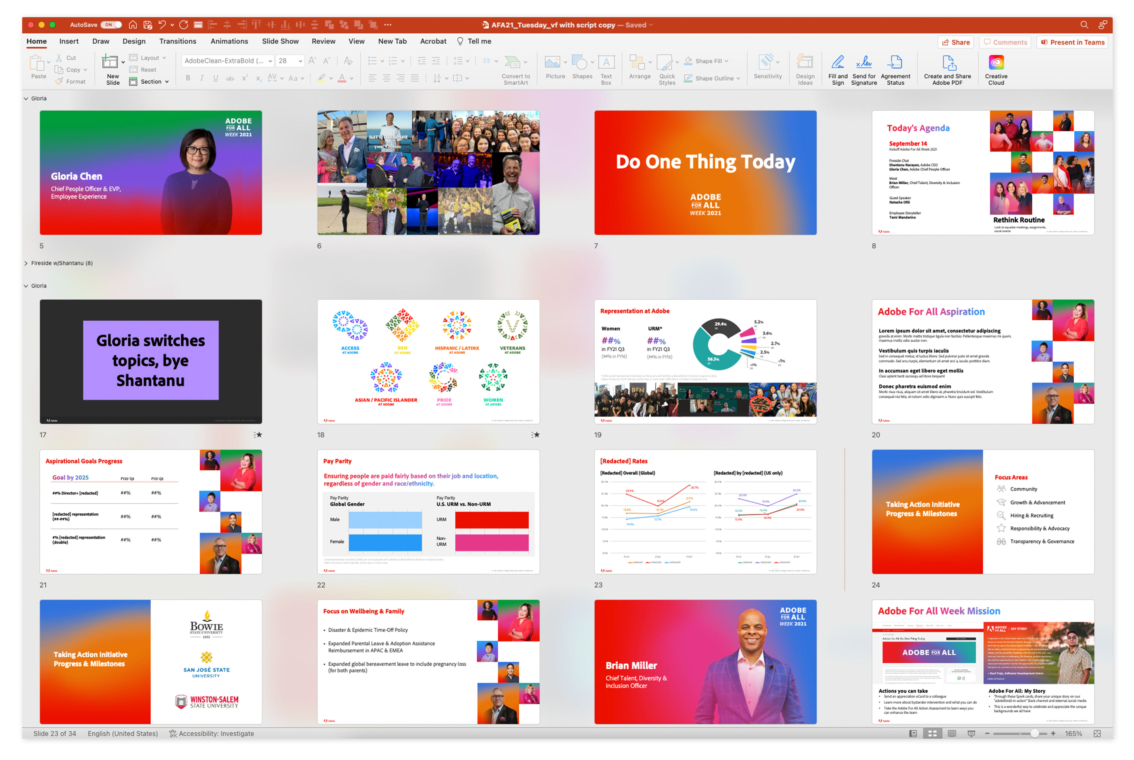
Task: Insert a Picture
Action: click(555, 67)
